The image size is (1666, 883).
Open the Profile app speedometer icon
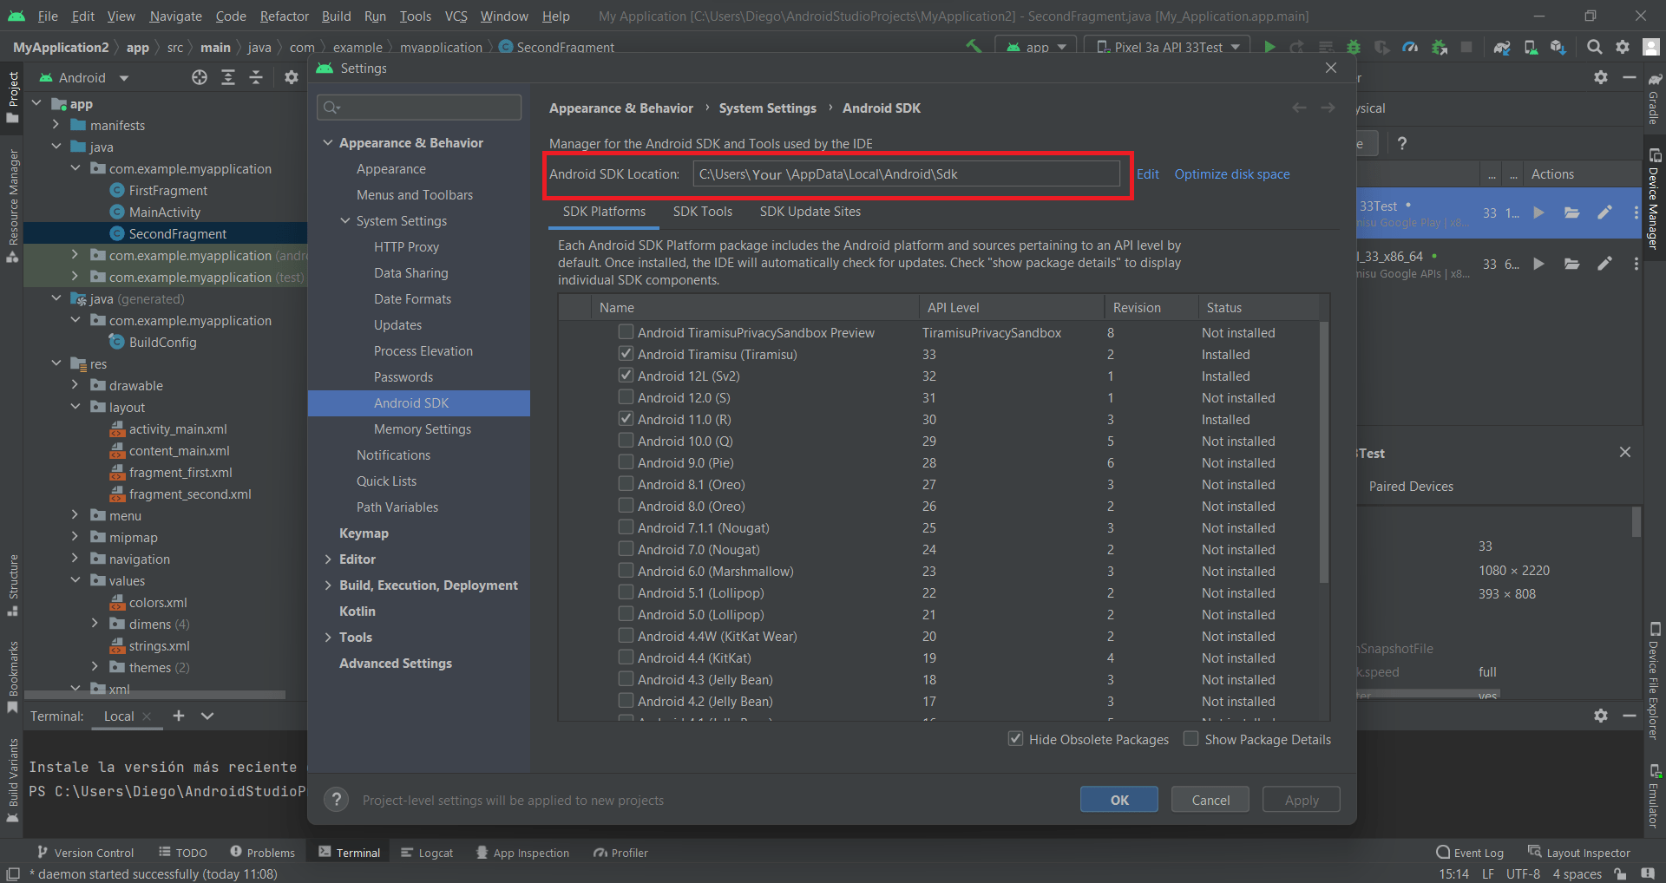pos(1410,47)
